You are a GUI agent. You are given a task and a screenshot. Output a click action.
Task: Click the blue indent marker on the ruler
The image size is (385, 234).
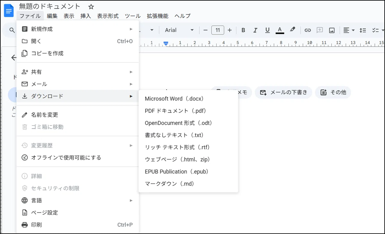(166, 43)
